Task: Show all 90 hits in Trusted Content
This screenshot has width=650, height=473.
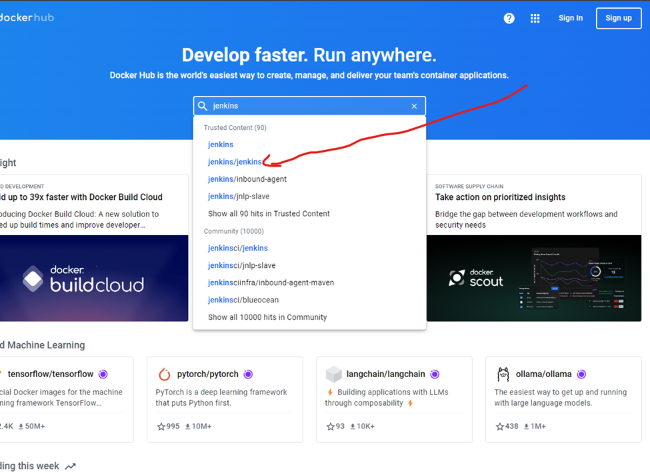Action: [x=269, y=214]
